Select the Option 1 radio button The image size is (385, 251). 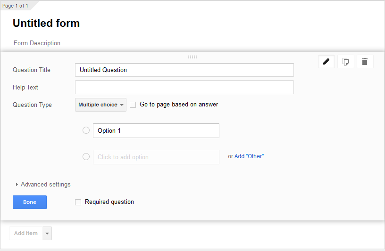tap(86, 130)
